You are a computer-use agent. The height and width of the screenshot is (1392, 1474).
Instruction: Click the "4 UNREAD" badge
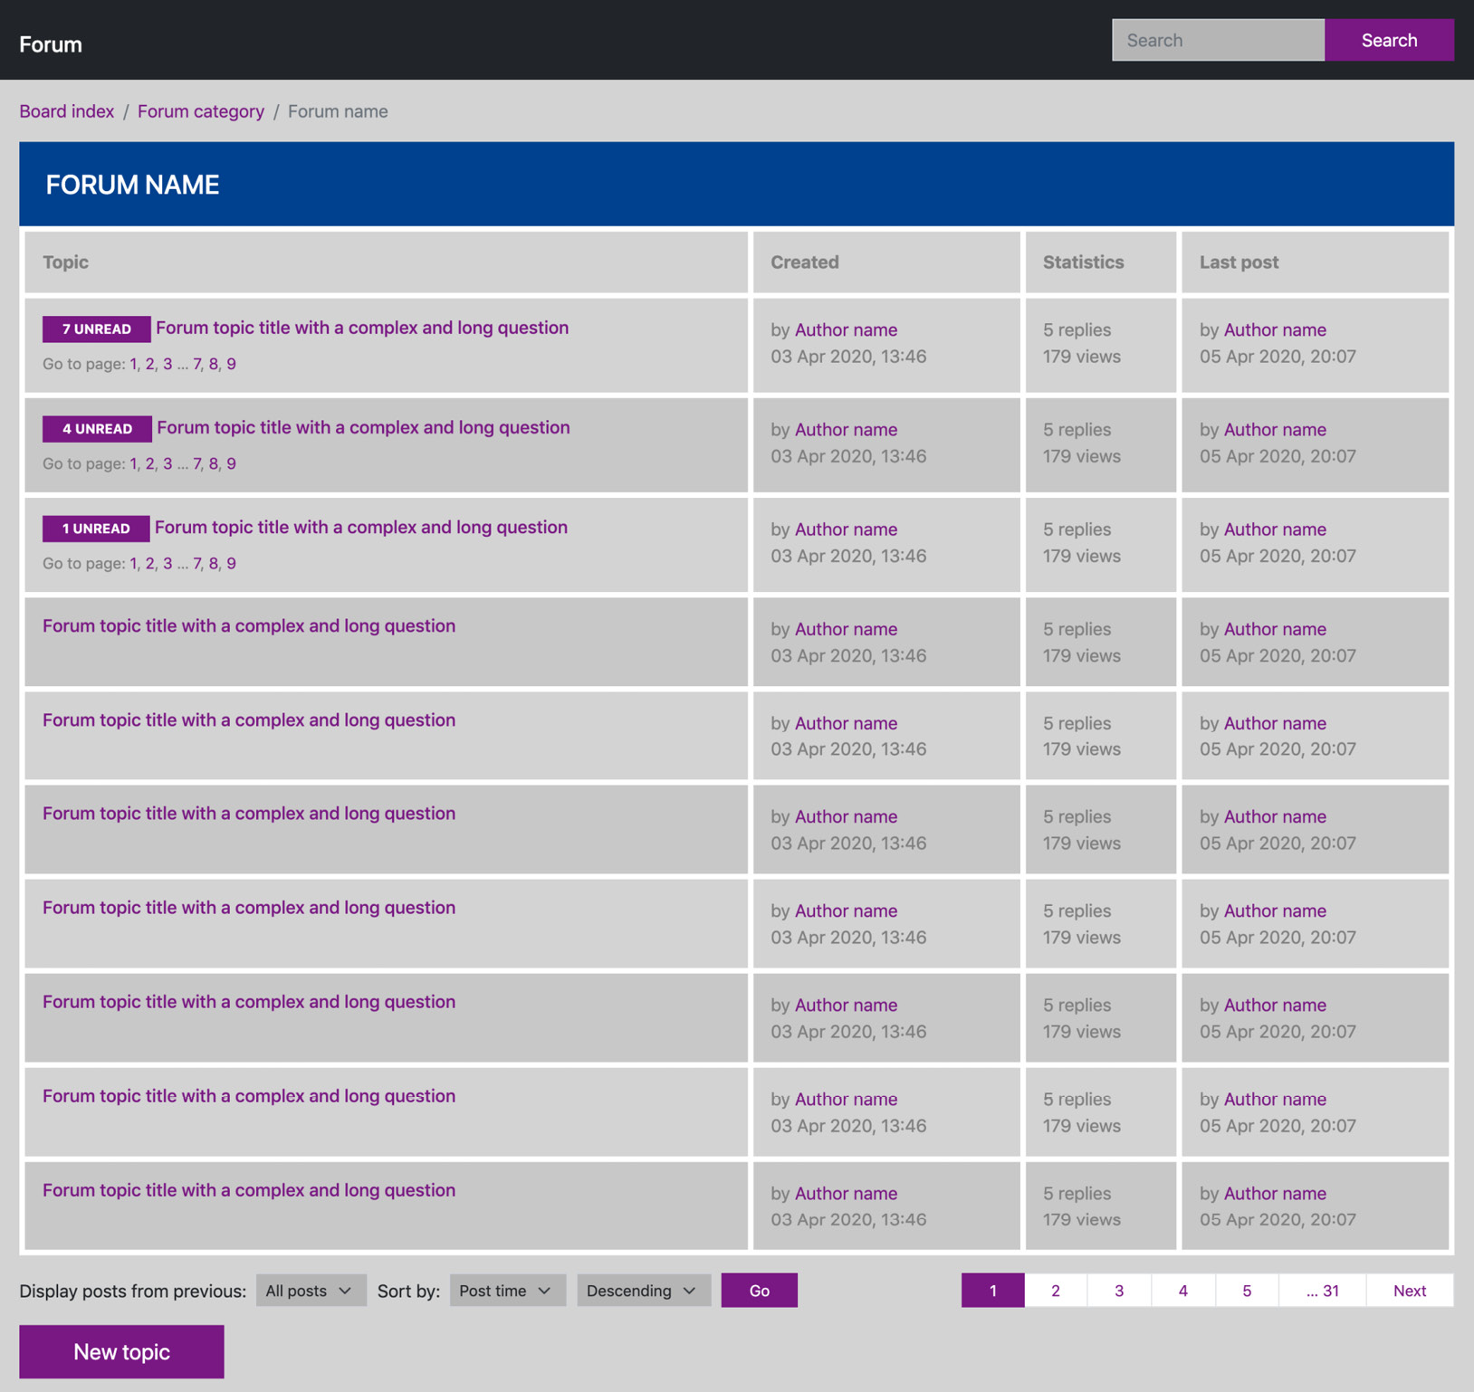coord(95,428)
